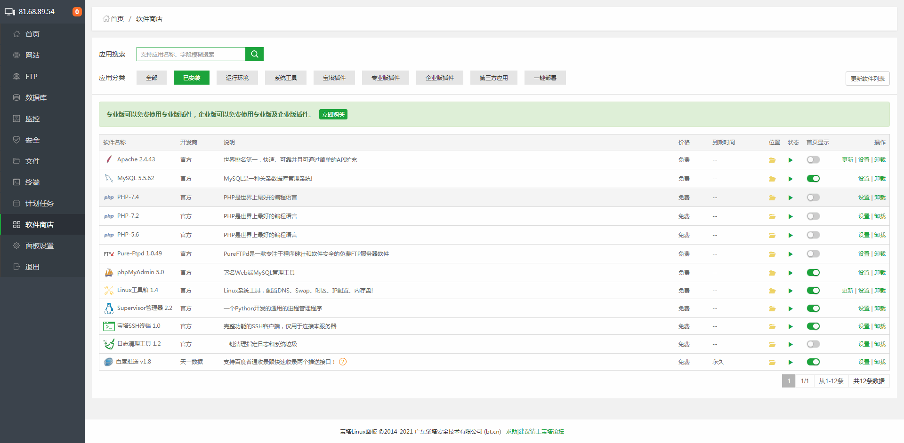Open the folder icon in PHP-7.2 row
Image resolution: width=904 pixels, height=443 pixels.
coord(772,217)
